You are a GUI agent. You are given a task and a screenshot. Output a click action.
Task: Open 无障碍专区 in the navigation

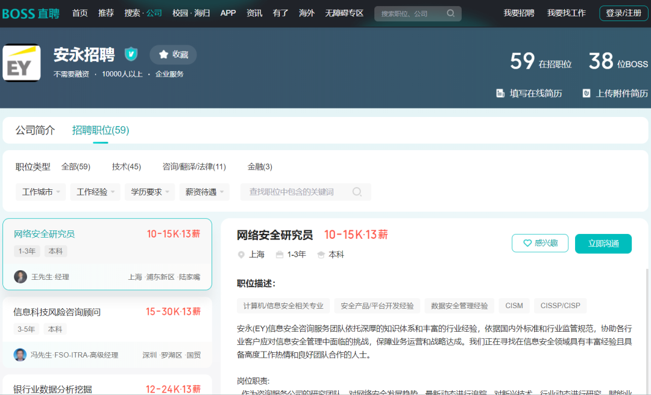point(344,13)
